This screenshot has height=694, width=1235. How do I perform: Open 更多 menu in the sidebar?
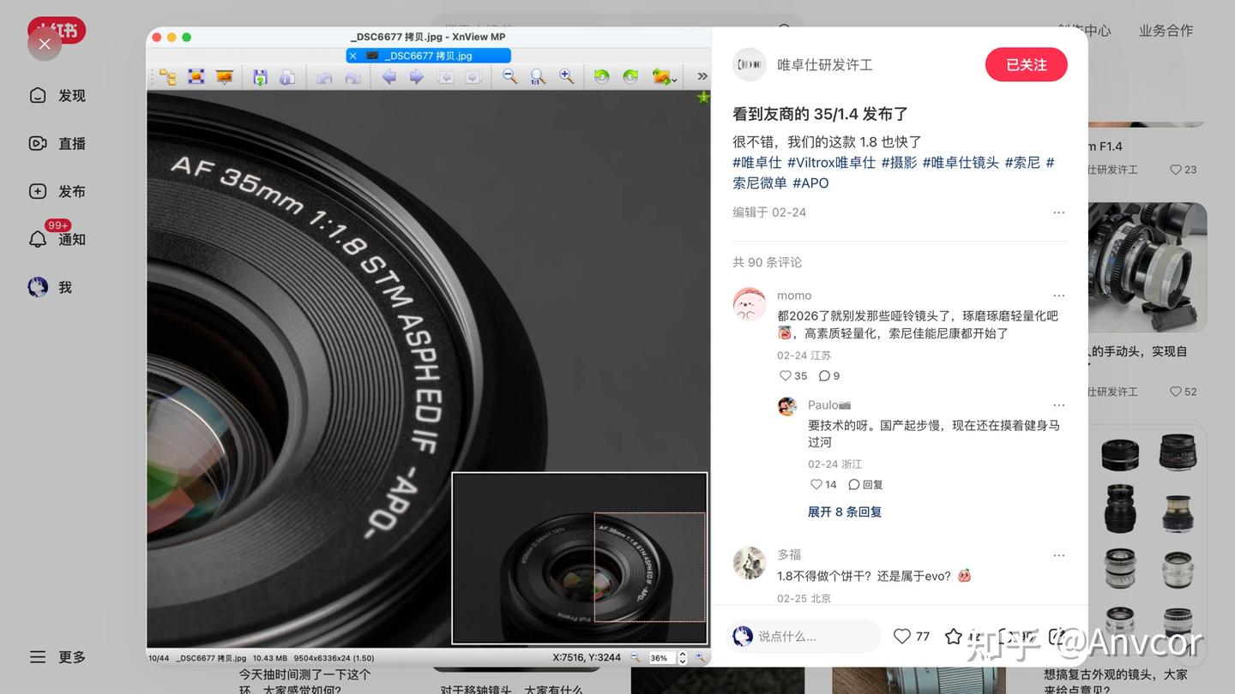coord(57,657)
